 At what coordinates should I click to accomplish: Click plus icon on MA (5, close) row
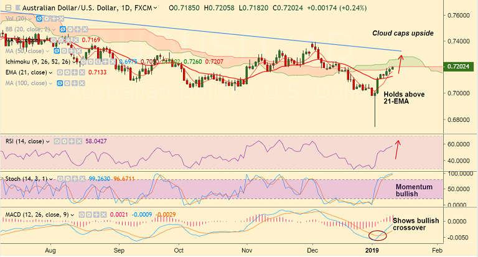[70, 40]
